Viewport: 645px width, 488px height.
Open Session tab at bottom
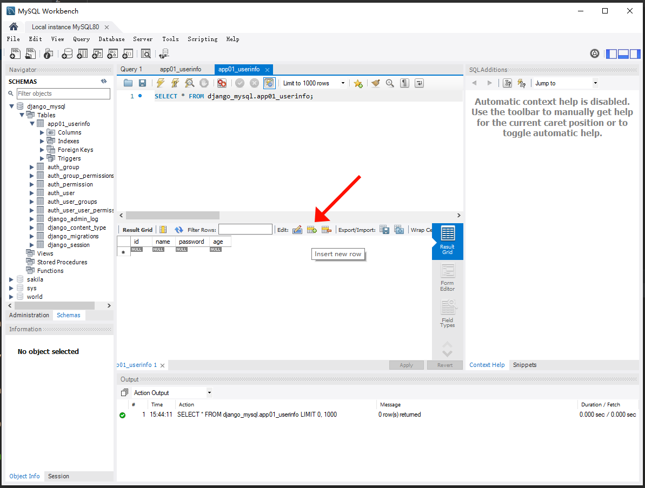click(x=58, y=476)
